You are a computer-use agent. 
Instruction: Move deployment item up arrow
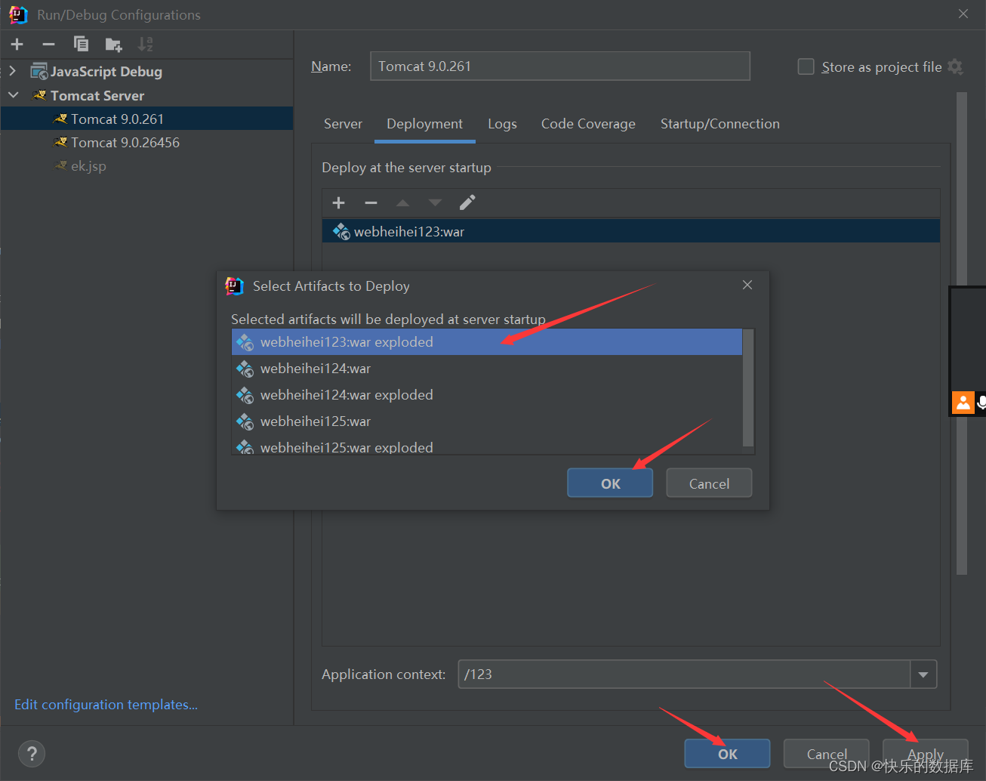pos(402,202)
